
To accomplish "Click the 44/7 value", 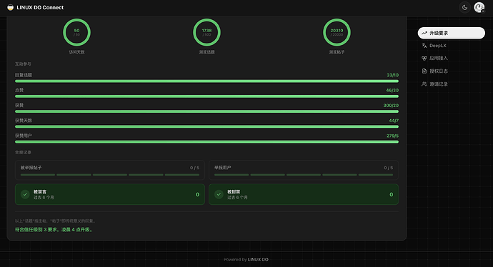I will pos(394,121).
